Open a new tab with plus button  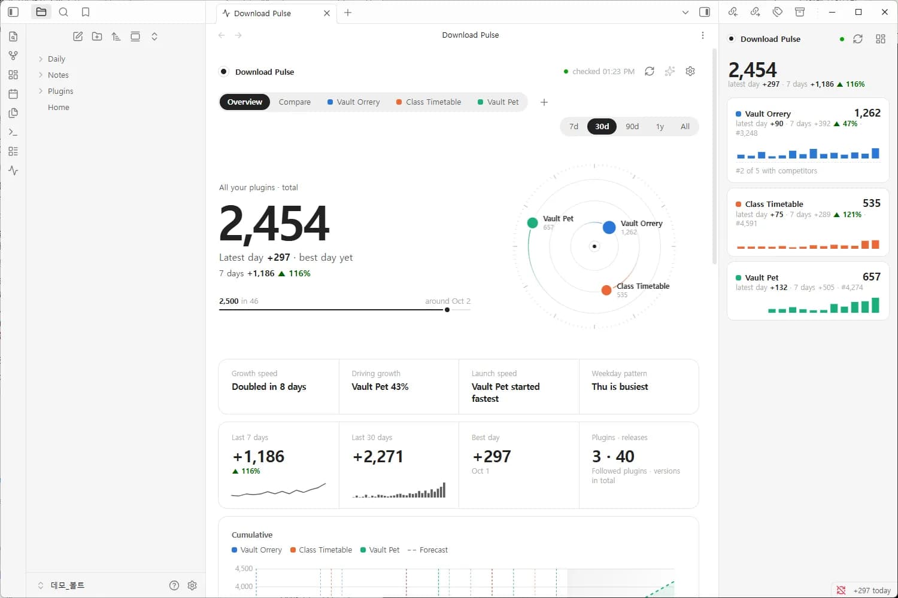pyautogui.click(x=348, y=13)
